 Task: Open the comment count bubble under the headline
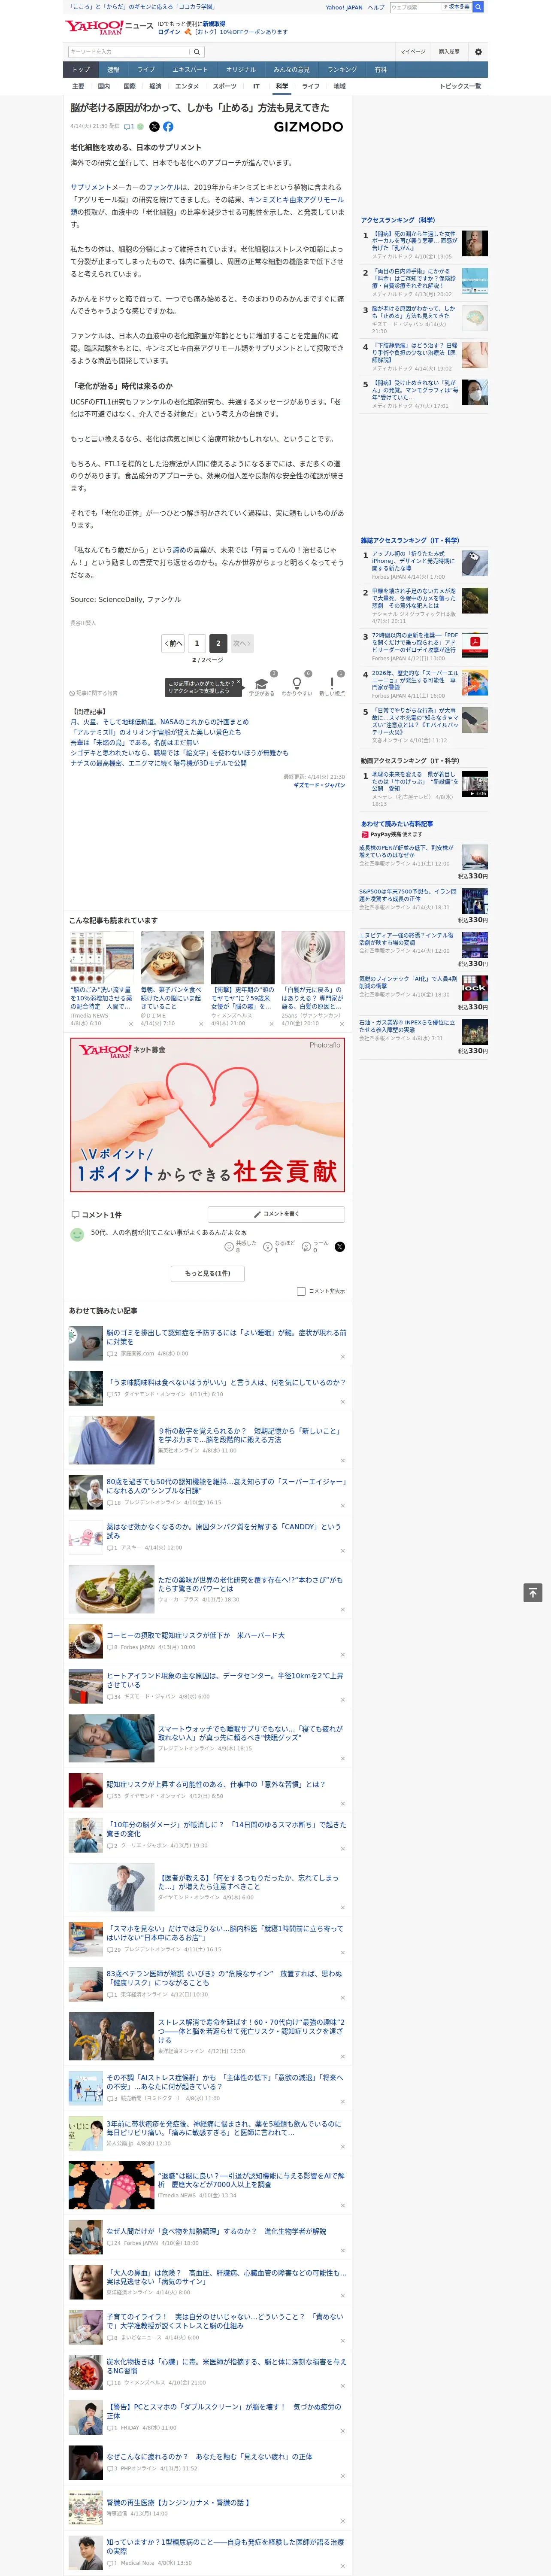tap(129, 127)
